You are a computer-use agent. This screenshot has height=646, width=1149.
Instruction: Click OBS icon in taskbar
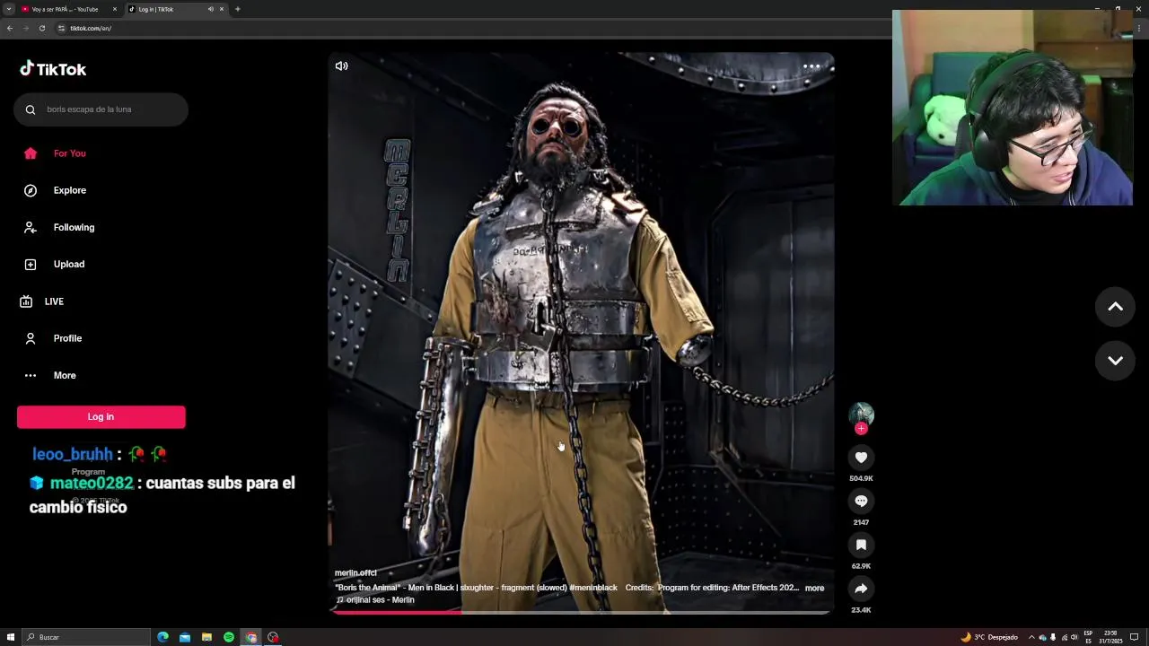click(x=273, y=637)
